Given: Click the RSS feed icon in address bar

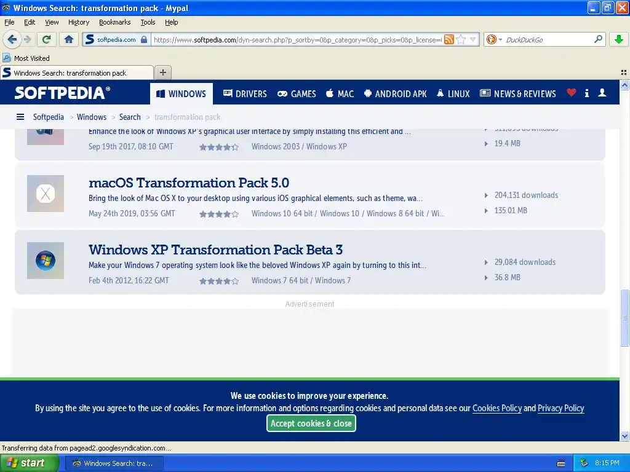Looking at the screenshot, I should (449, 39).
